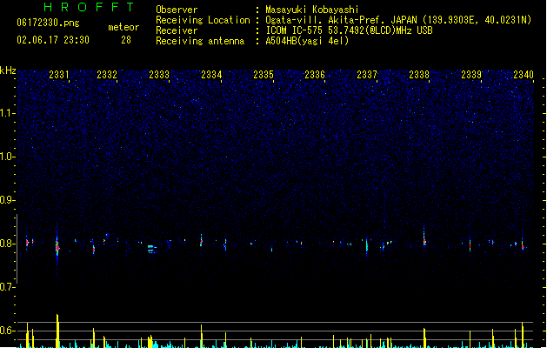
Task: Click the 0.8 frequency axis label
Action: [7, 244]
